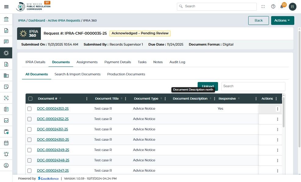Click the Back button

tap(258, 20)
